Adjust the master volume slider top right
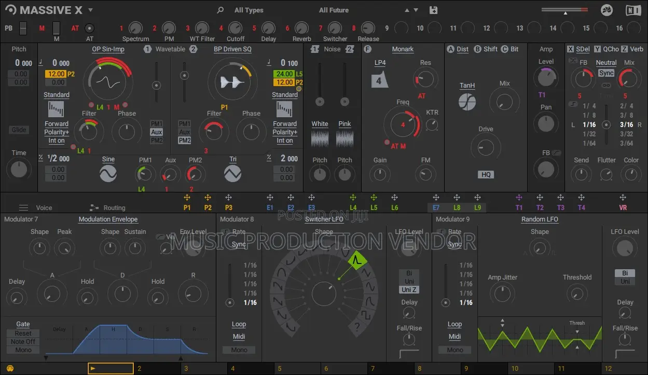This screenshot has height=375, width=648. pyautogui.click(x=564, y=10)
